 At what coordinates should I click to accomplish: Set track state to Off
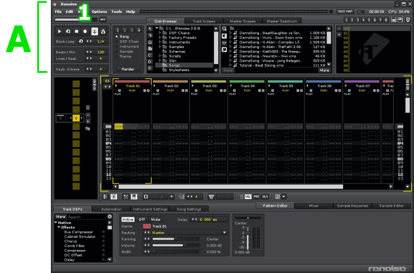(x=142, y=219)
